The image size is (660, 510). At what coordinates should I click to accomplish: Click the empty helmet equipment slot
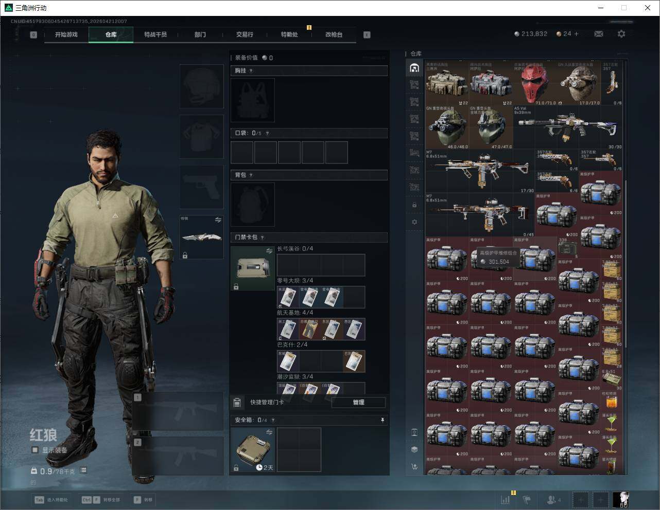(201, 86)
